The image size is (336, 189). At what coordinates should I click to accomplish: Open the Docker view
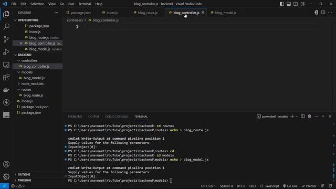(6, 90)
